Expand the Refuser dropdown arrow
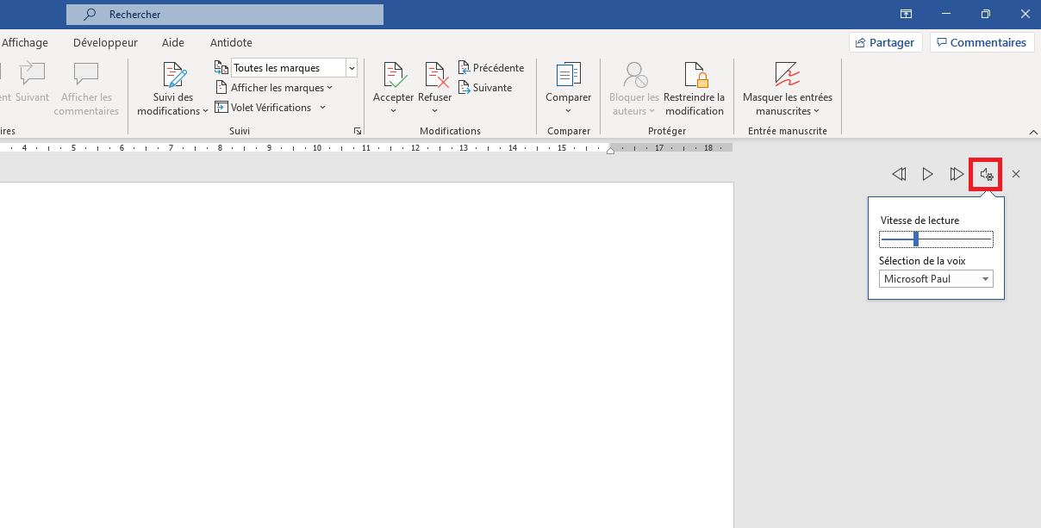Image resolution: width=1041 pixels, height=528 pixels. [x=435, y=111]
